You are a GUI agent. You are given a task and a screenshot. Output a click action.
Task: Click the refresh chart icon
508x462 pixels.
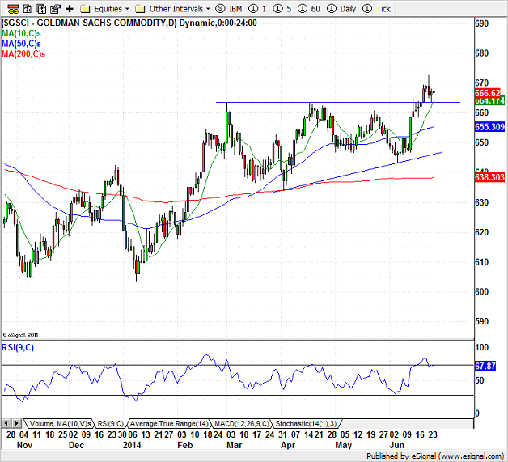(28, 9)
